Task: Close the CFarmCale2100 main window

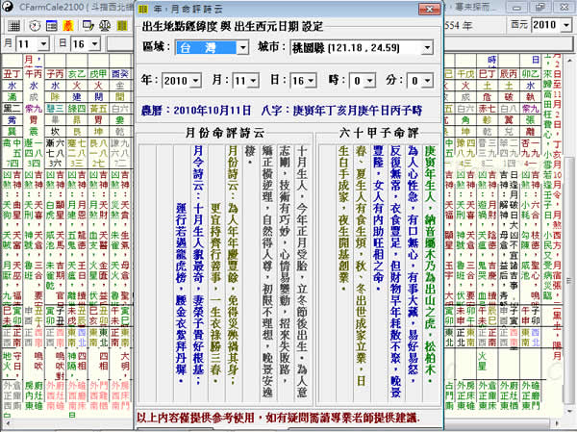Action: (x=564, y=8)
